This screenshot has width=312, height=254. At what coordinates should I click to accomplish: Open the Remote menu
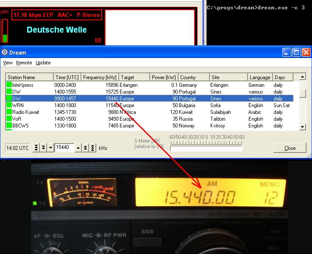(24, 63)
